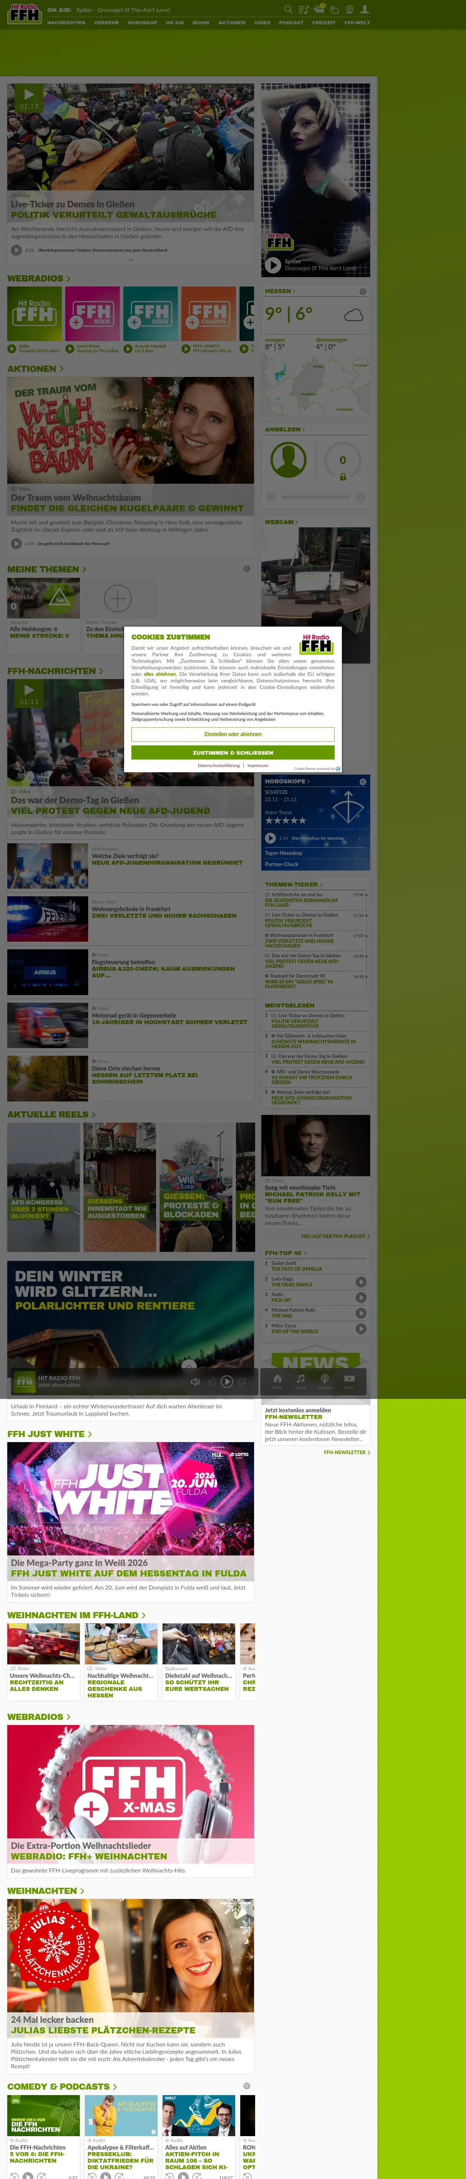
Task: Play the Lady Gaga Top 40 track
Action: click(x=361, y=1282)
